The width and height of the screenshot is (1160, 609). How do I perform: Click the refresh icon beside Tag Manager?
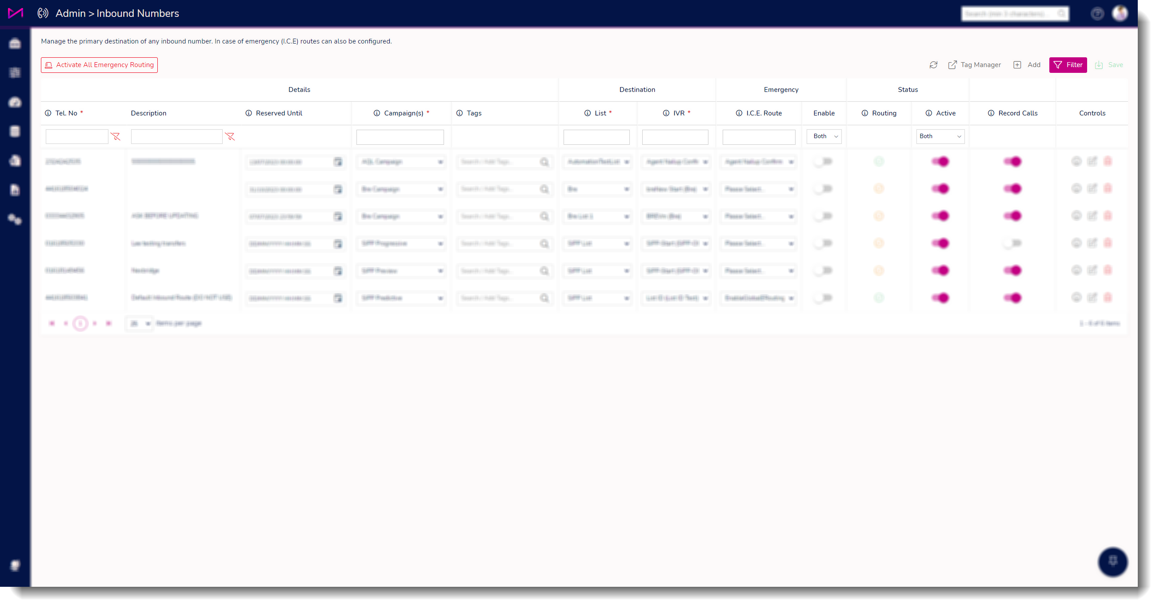point(933,65)
